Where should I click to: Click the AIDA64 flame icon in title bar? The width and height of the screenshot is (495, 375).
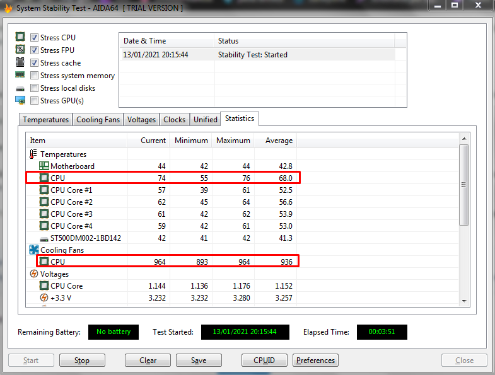(x=8, y=8)
